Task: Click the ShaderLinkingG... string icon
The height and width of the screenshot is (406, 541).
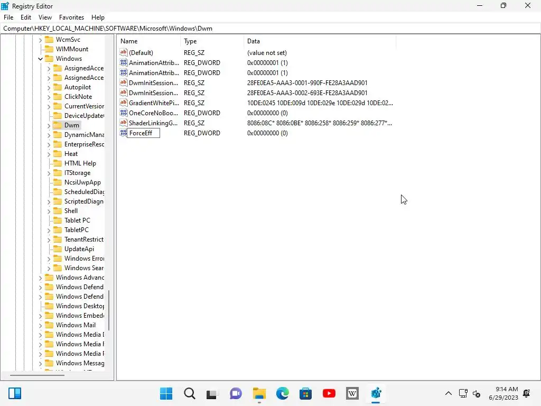Action: [x=124, y=123]
